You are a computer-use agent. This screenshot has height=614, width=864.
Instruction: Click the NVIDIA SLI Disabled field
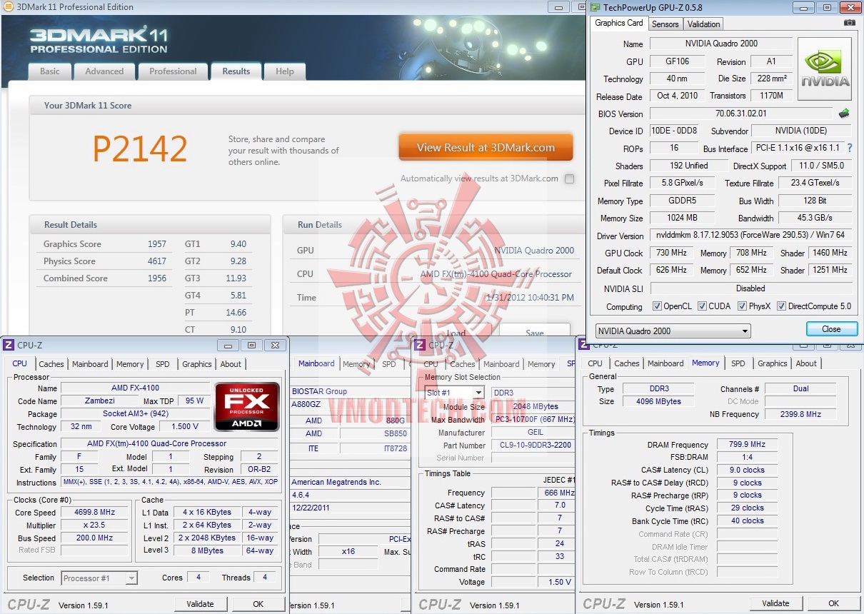click(750, 288)
